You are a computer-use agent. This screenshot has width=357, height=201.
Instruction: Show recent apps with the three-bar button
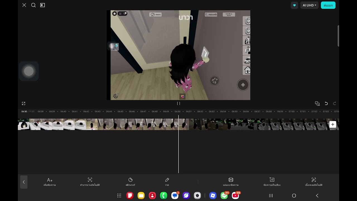[271, 196]
